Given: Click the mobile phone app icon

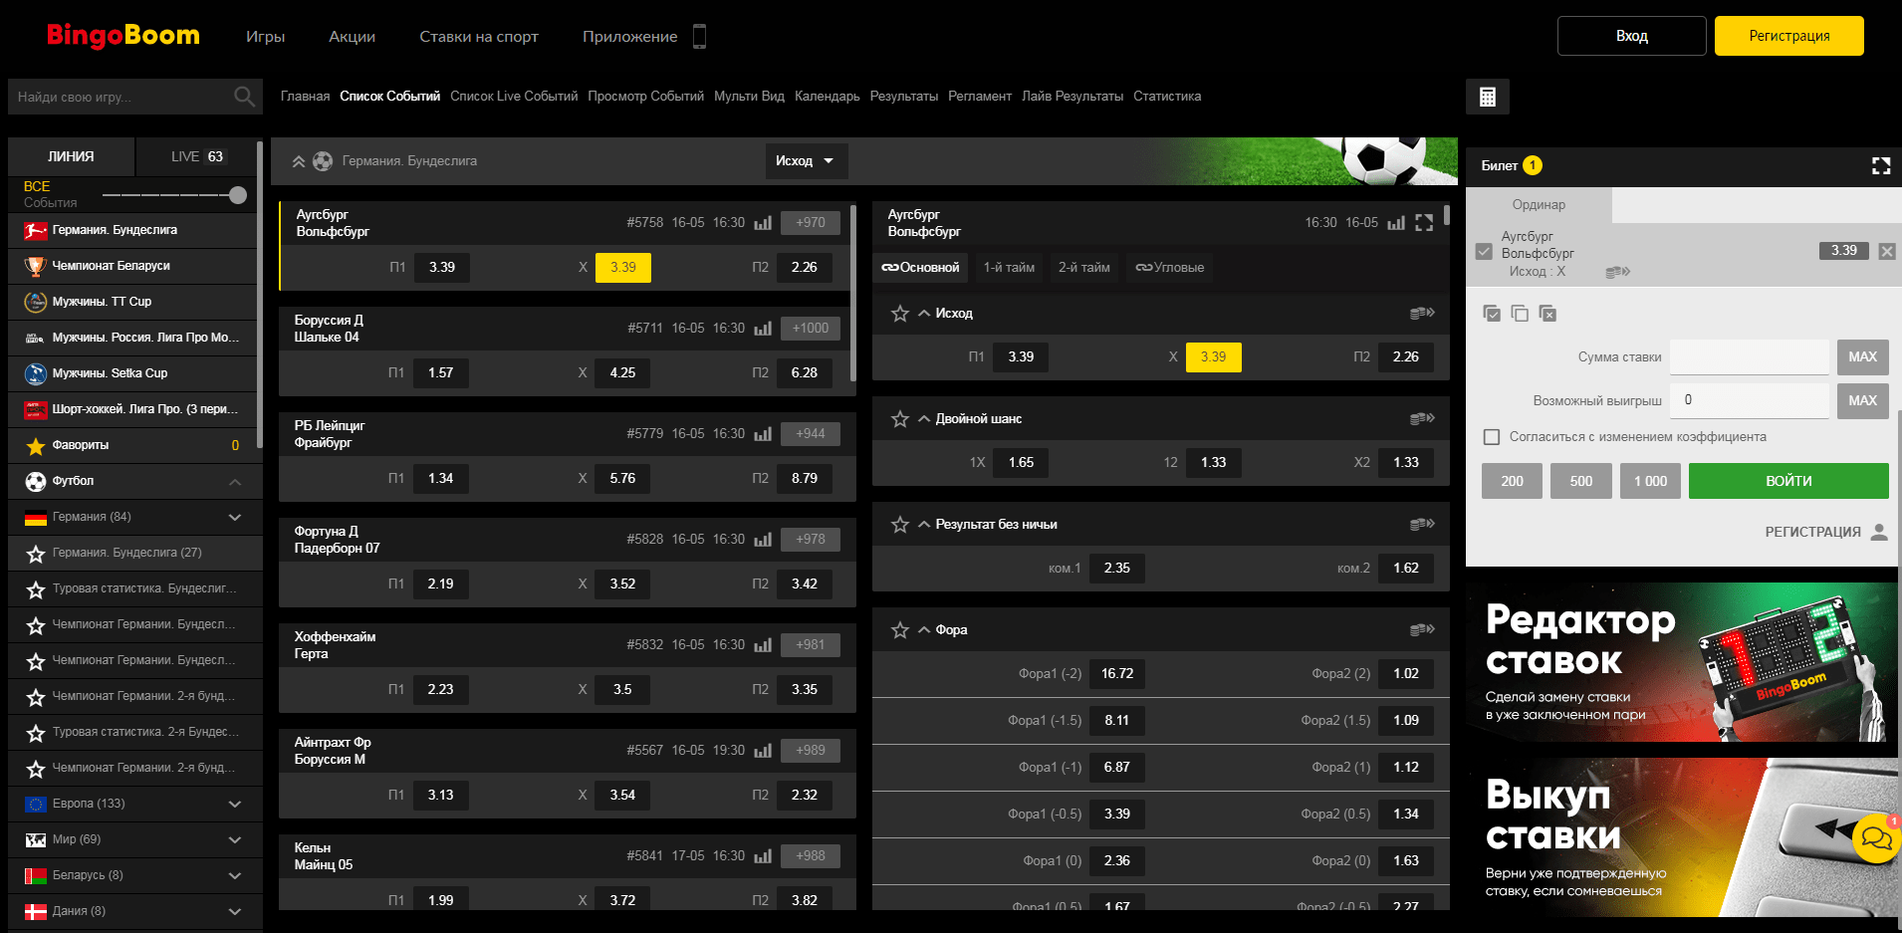Looking at the screenshot, I should click(699, 37).
